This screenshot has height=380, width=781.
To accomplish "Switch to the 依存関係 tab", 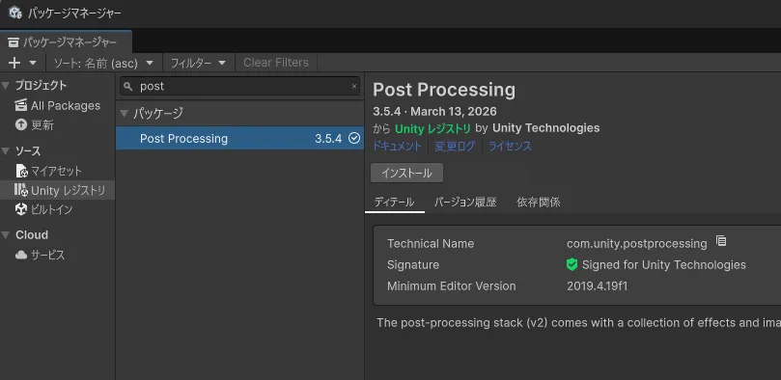I will pos(539,202).
